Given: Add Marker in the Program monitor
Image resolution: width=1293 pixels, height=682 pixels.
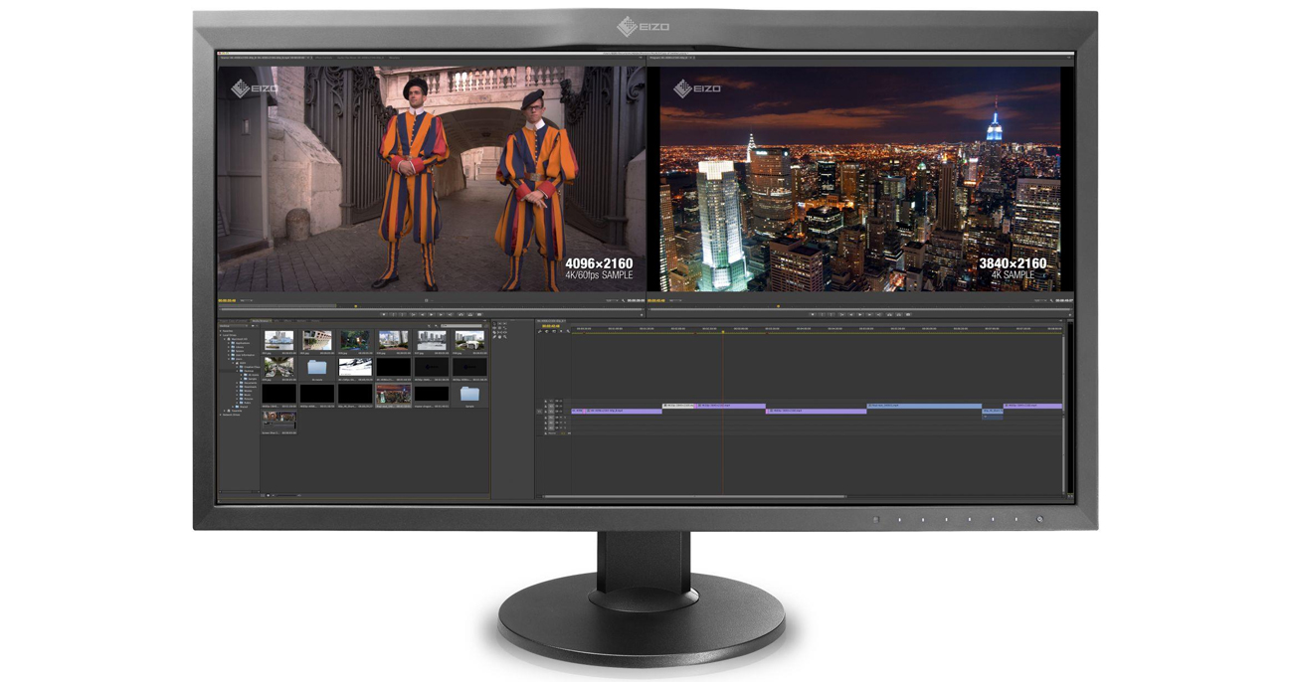Looking at the screenshot, I should point(813,314).
